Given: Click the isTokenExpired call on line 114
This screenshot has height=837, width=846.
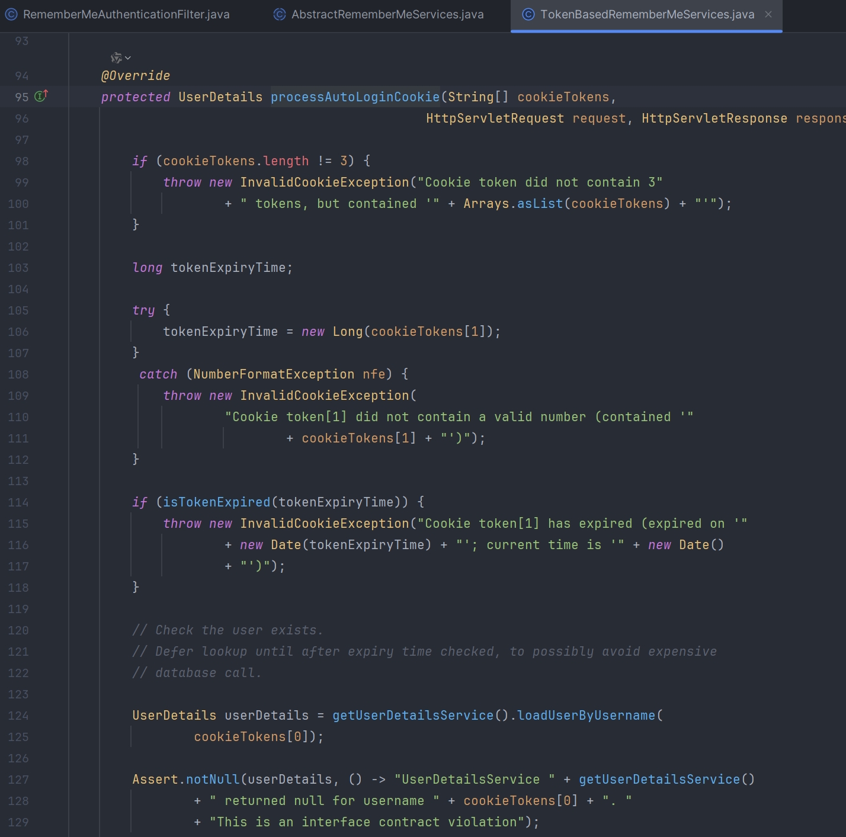Looking at the screenshot, I should (x=216, y=502).
